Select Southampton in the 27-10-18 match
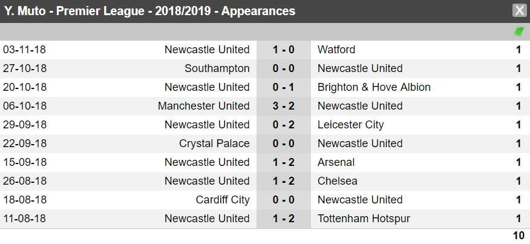The width and height of the screenshot is (530, 244). [x=217, y=68]
